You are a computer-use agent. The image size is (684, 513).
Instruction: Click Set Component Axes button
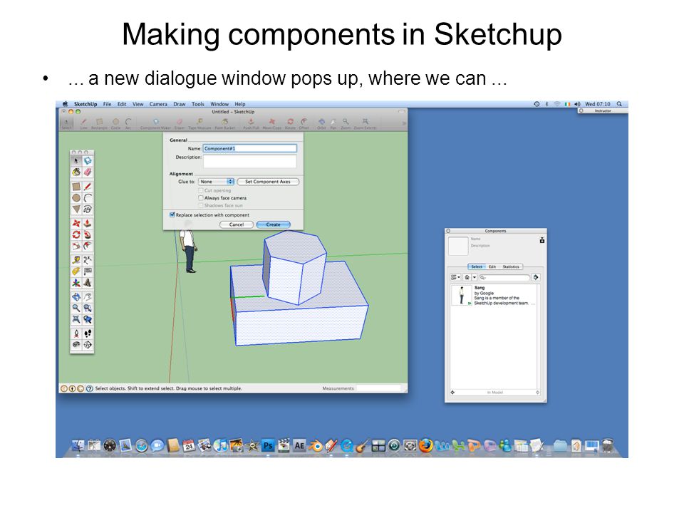coord(268,182)
